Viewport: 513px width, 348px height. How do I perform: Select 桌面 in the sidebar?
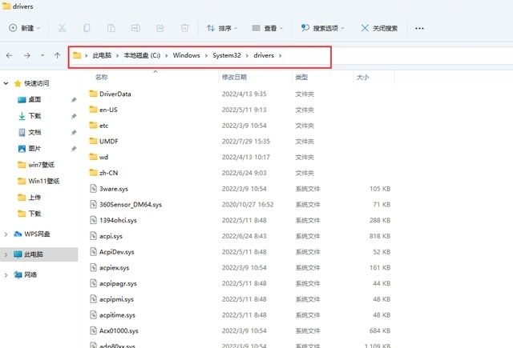[34, 100]
